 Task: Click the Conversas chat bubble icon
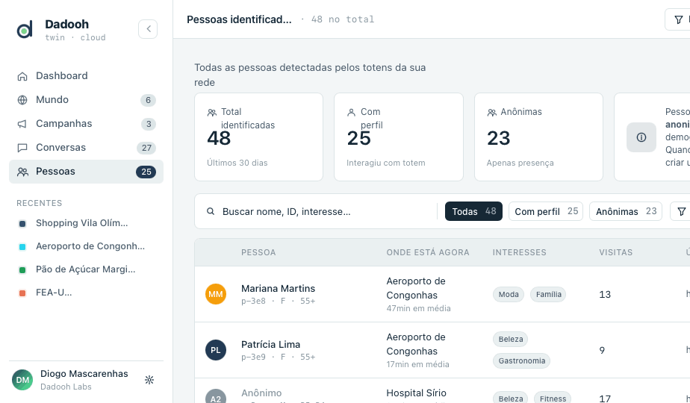coord(22,148)
